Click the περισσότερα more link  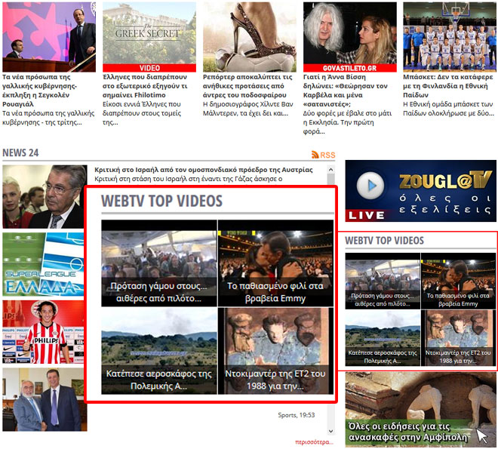click(314, 442)
